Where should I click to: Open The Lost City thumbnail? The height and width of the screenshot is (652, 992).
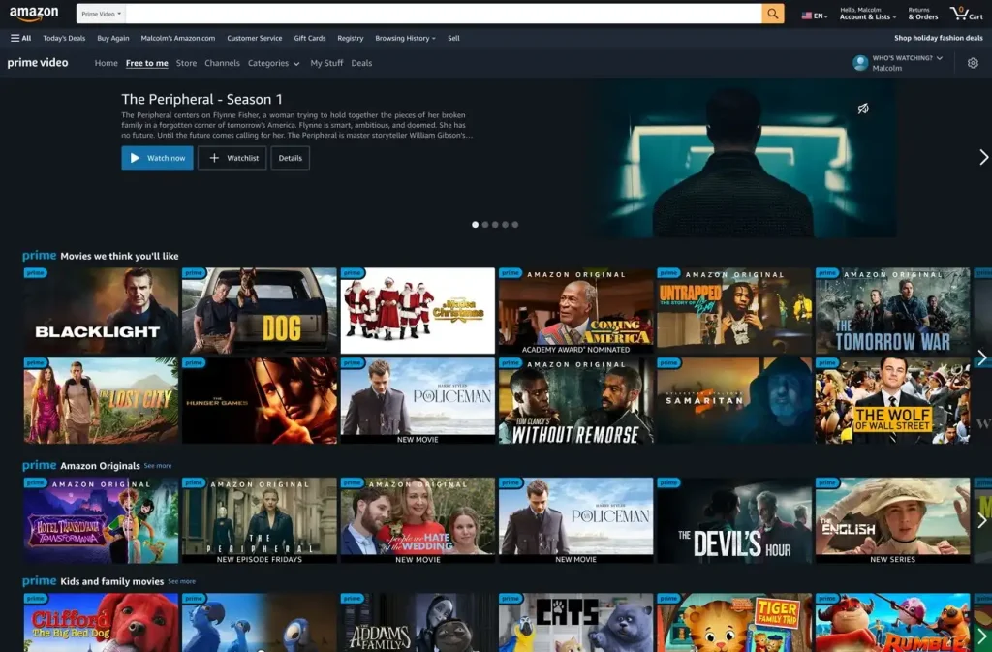coord(101,400)
